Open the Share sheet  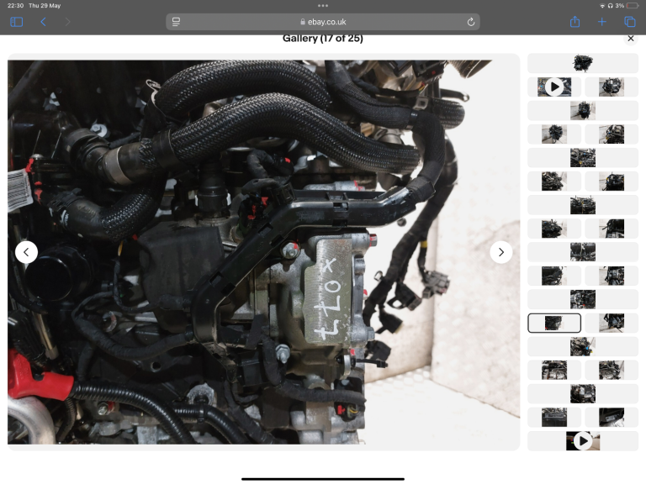[x=575, y=22]
